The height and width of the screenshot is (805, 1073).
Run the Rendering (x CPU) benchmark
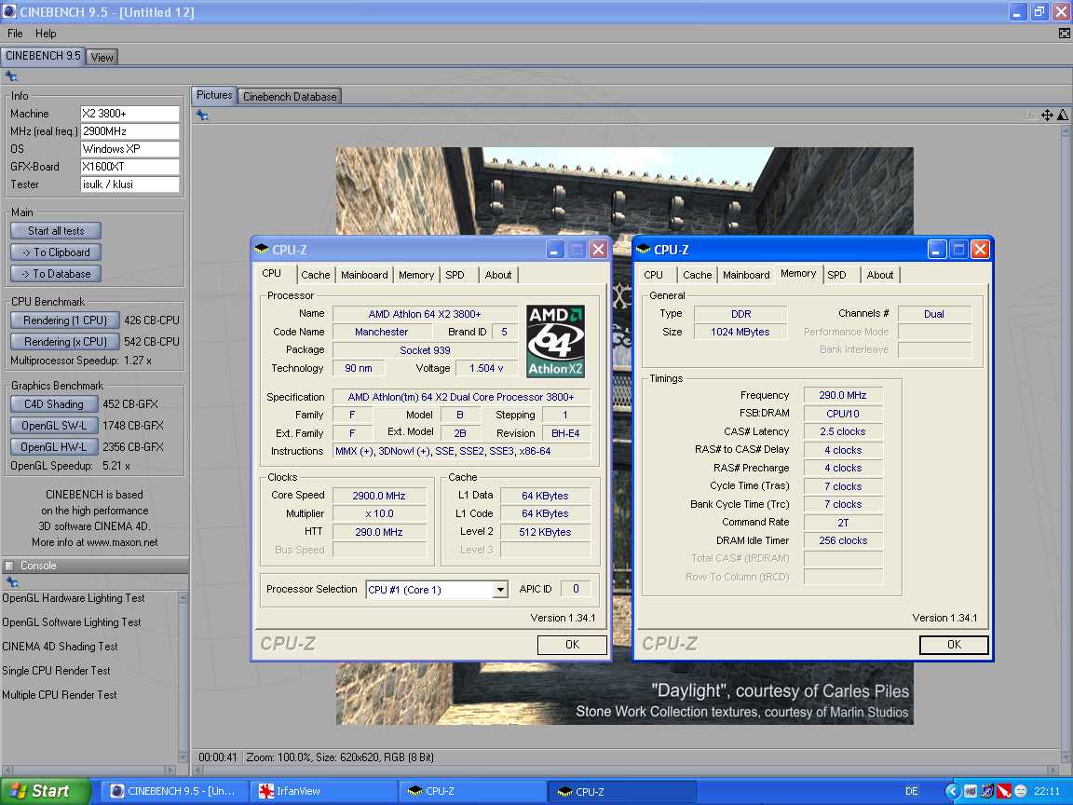tap(65, 341)
